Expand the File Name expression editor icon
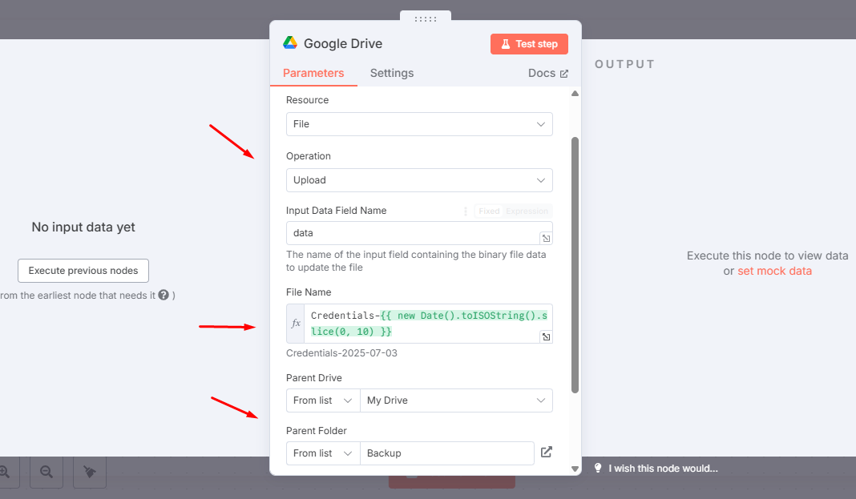856x499 pixels. click(546, 337)
